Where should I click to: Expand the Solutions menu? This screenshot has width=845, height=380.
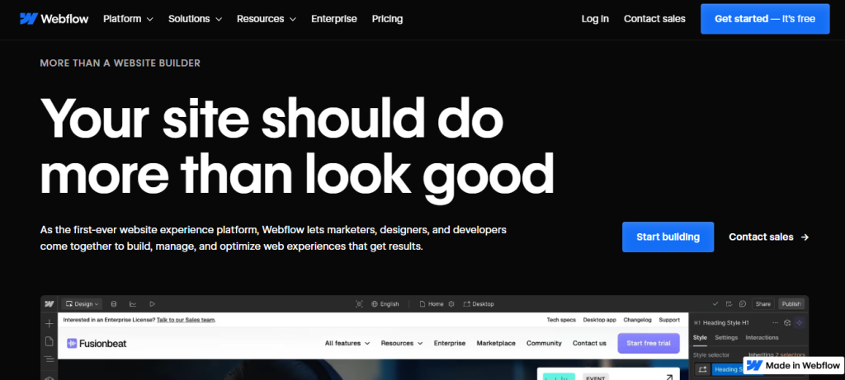195,19
